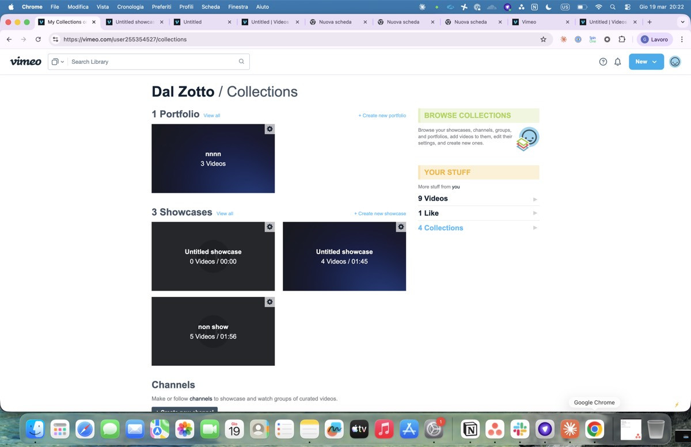Expand the 1 Like row arrow
The image size is (691, 447).
[535, 213]
